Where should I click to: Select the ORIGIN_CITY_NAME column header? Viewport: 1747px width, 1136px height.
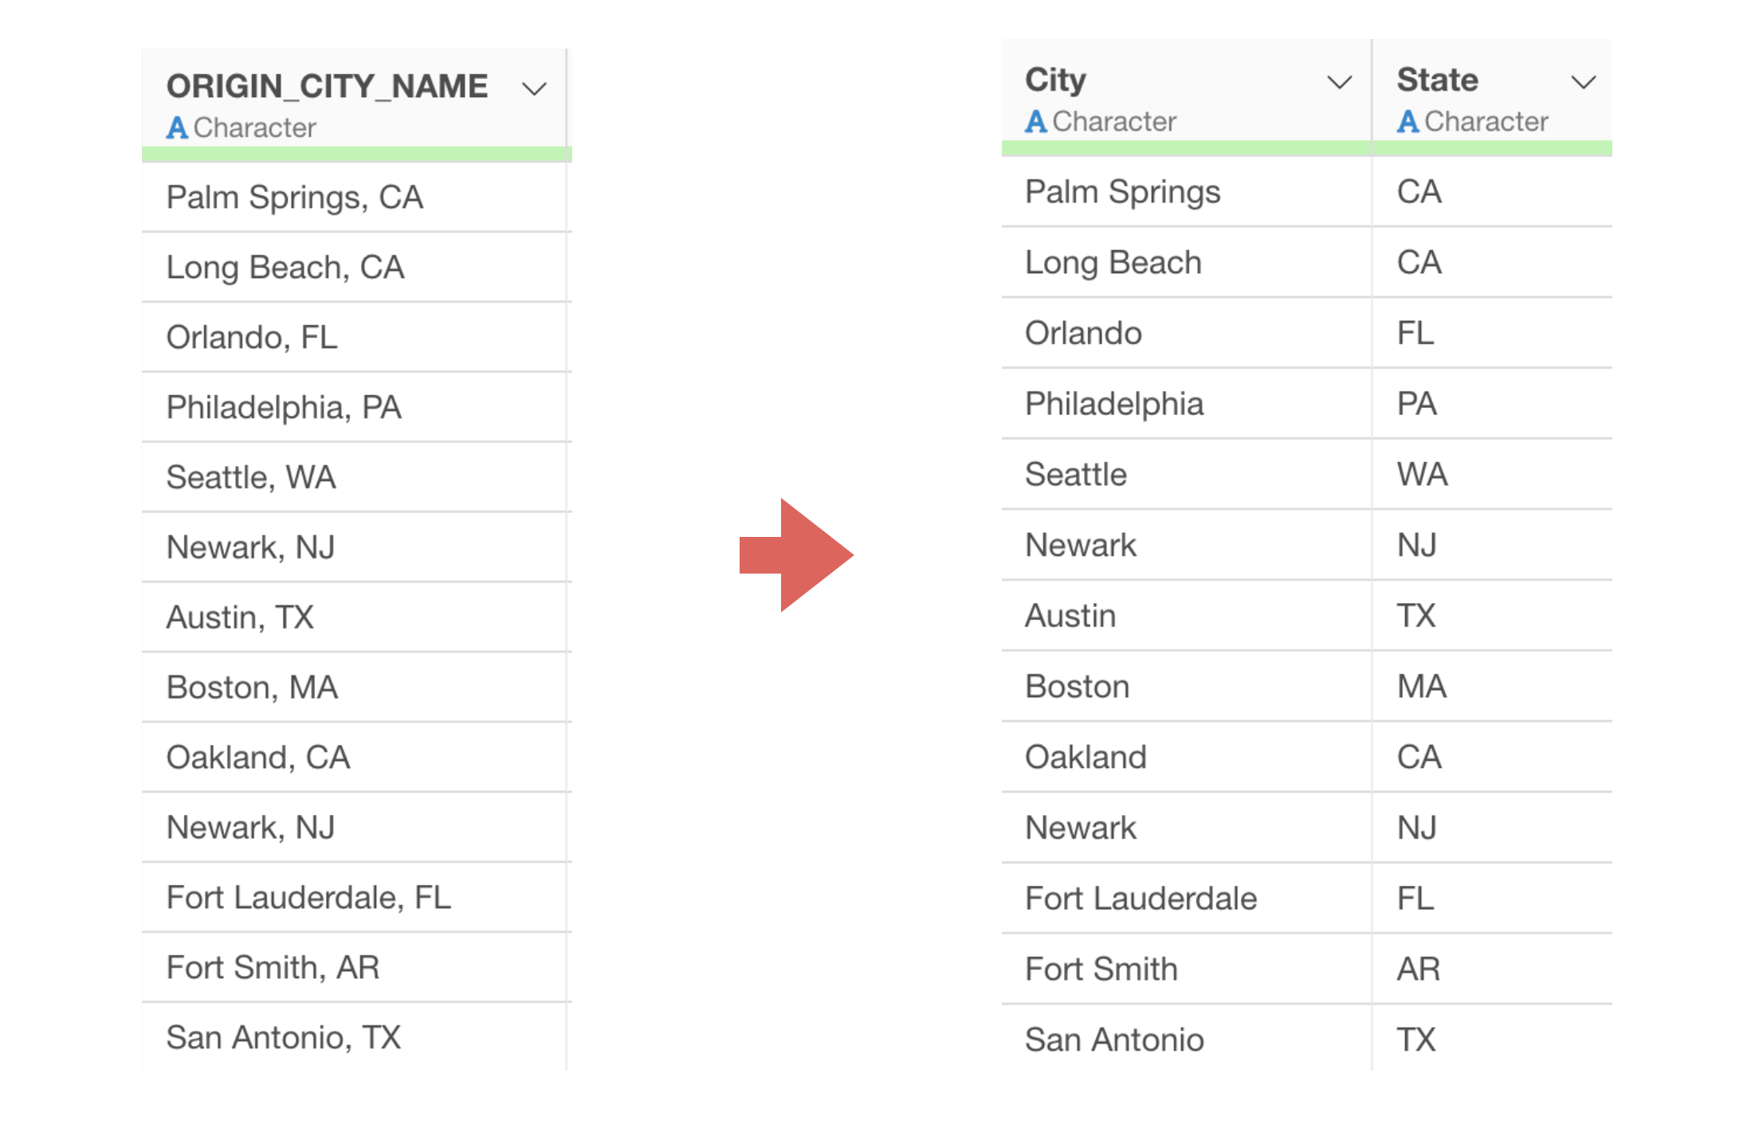[327, 86]
